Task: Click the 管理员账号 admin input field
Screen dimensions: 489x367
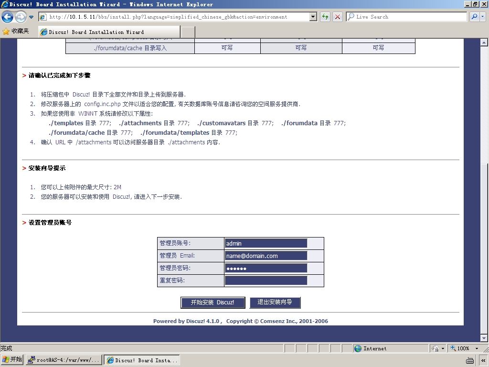Action: tap(266, 243)
